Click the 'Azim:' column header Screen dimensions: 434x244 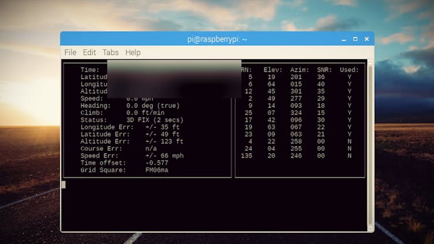tap(300, 70)
